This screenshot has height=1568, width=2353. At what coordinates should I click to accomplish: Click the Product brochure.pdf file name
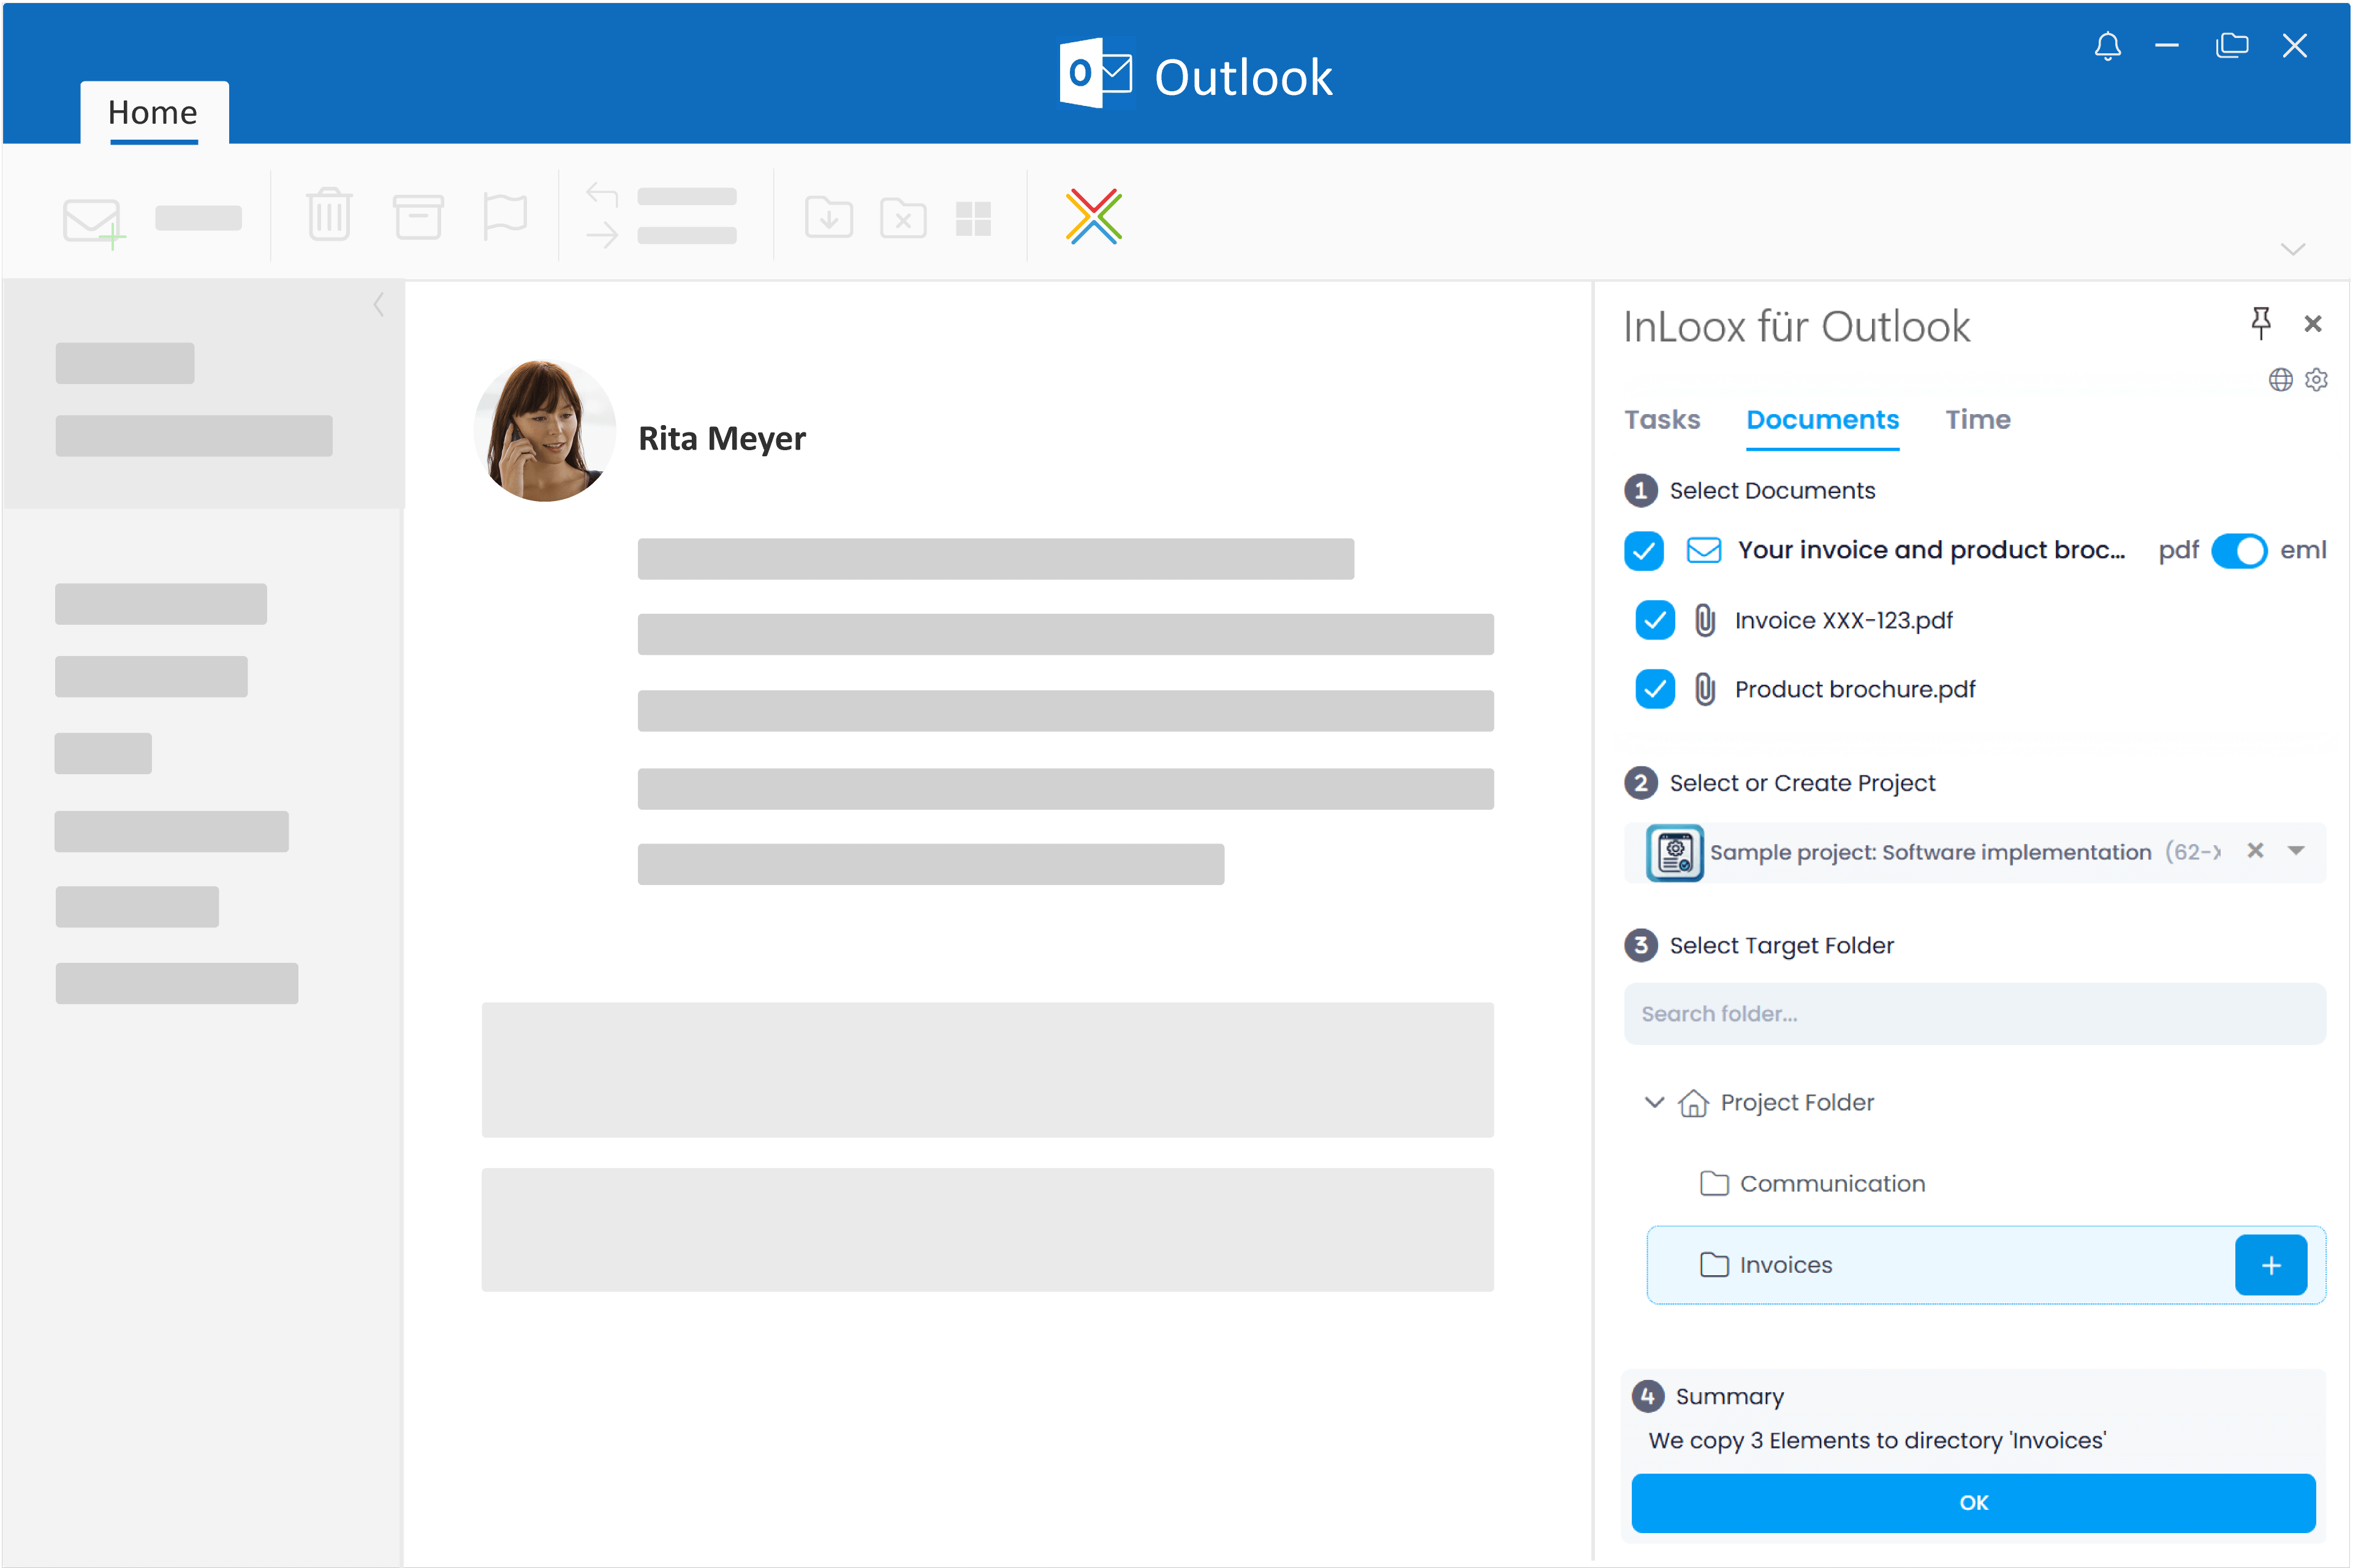[x=1855, y=690]
